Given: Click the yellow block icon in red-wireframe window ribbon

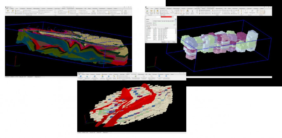Looking at the screenshot, I should click(102, 76).
